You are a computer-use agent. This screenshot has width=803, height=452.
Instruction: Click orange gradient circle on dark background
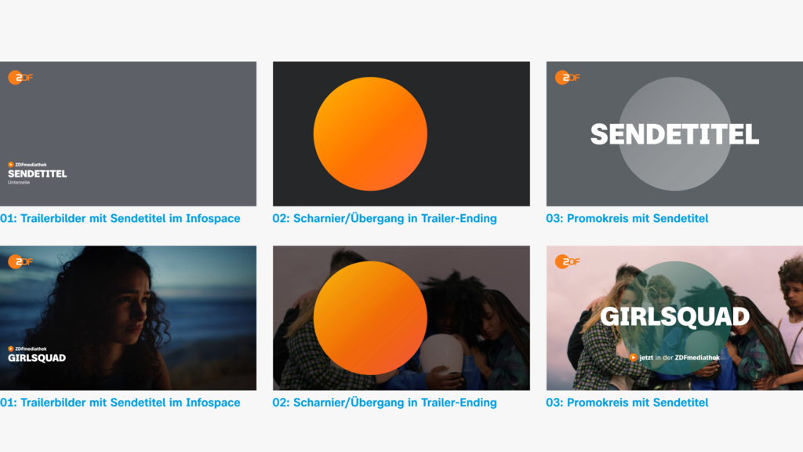pos(370,133)
